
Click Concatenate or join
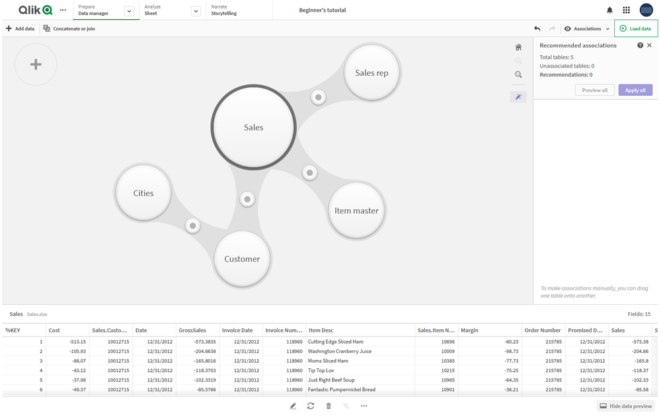[x=69, y=29]
